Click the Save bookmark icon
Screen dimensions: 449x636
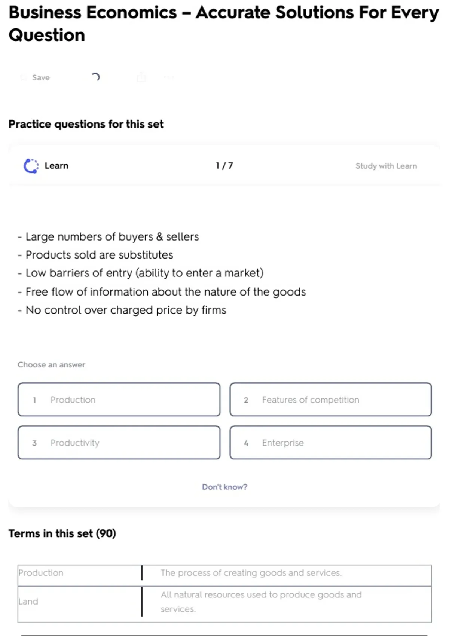click(24, 77)
